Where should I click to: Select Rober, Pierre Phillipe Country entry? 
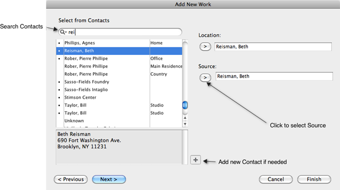(x=119, y=74)
